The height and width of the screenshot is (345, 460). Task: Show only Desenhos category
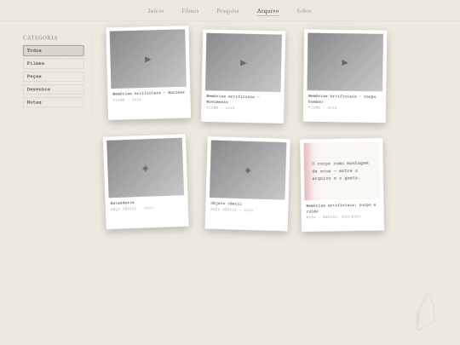click(x=54, y=89)
